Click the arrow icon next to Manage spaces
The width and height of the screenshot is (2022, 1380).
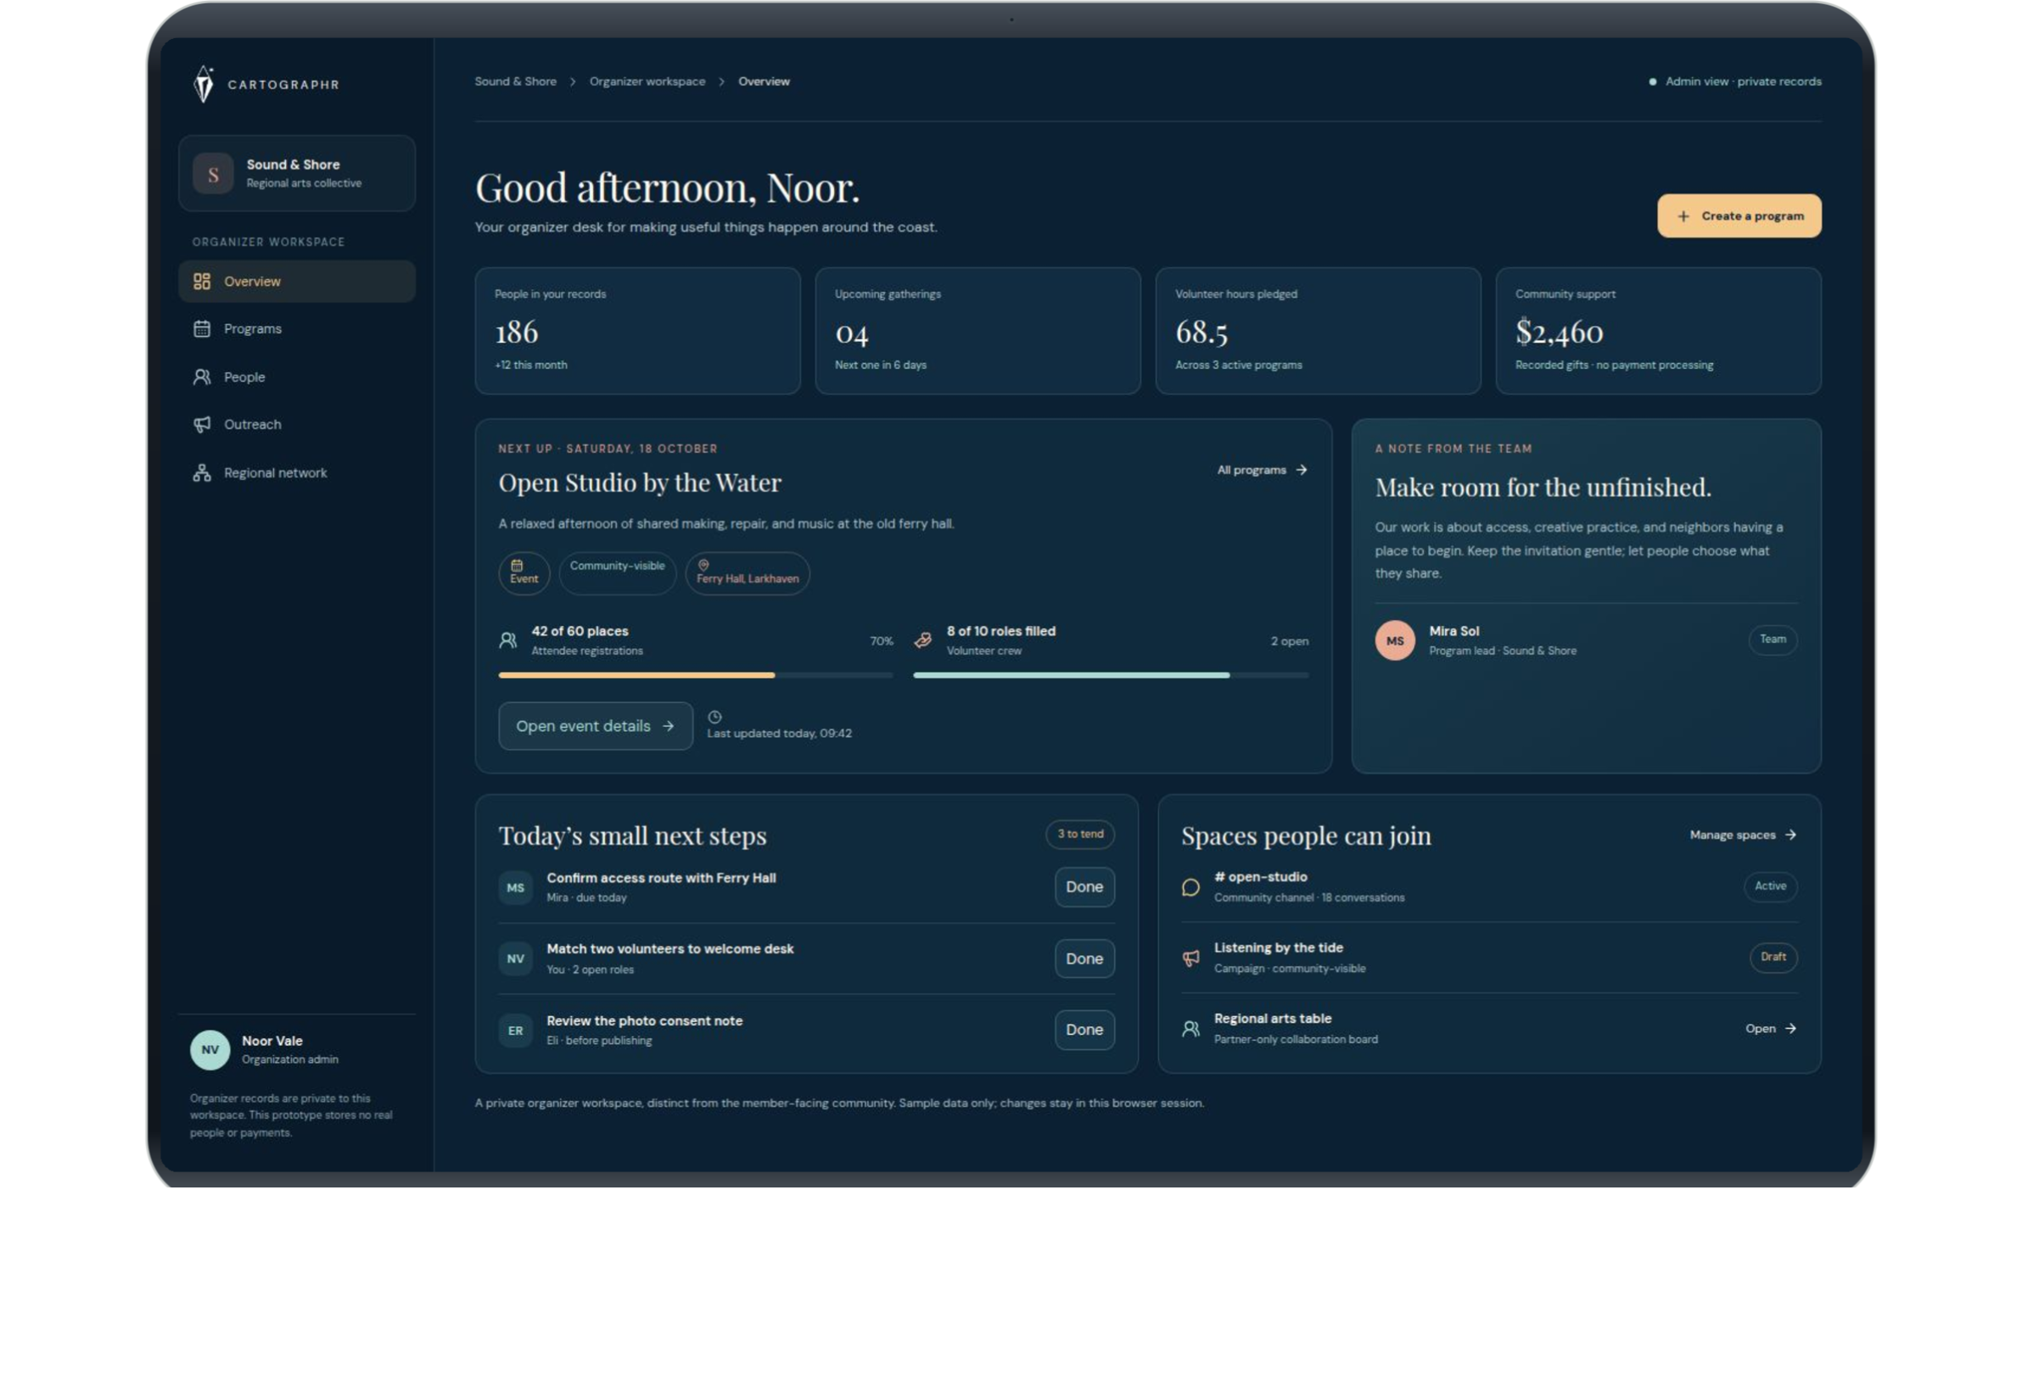tap(1790, 835)
